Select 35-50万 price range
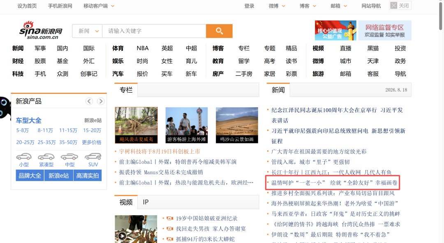This screenshot has height=243, width=444. coord(68,142)
